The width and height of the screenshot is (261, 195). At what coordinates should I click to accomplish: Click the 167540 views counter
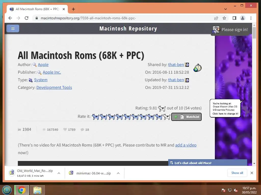(x=50, y=129)
